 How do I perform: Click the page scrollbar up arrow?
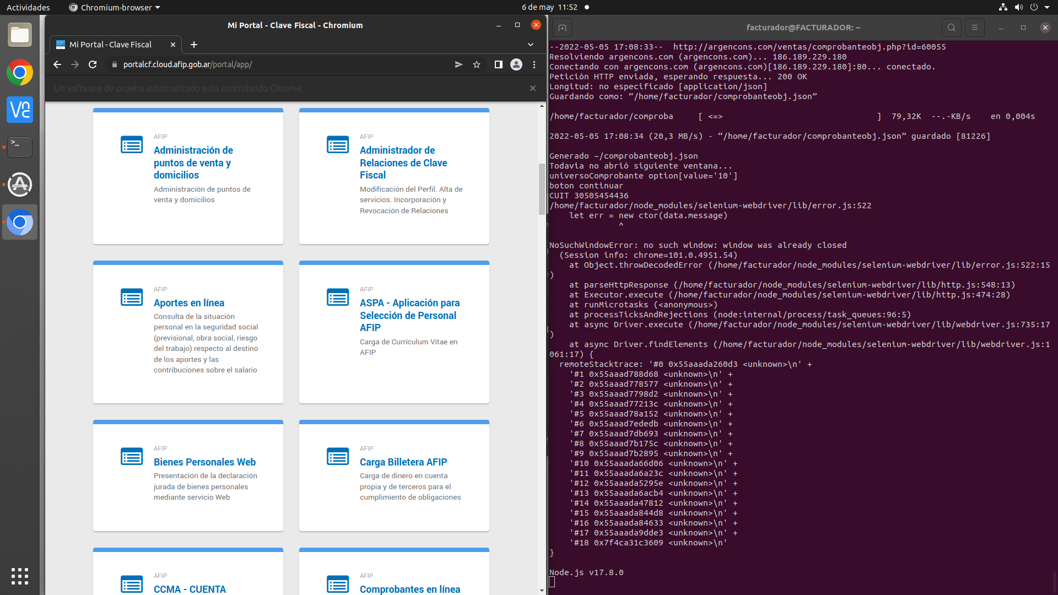point(542,106)
